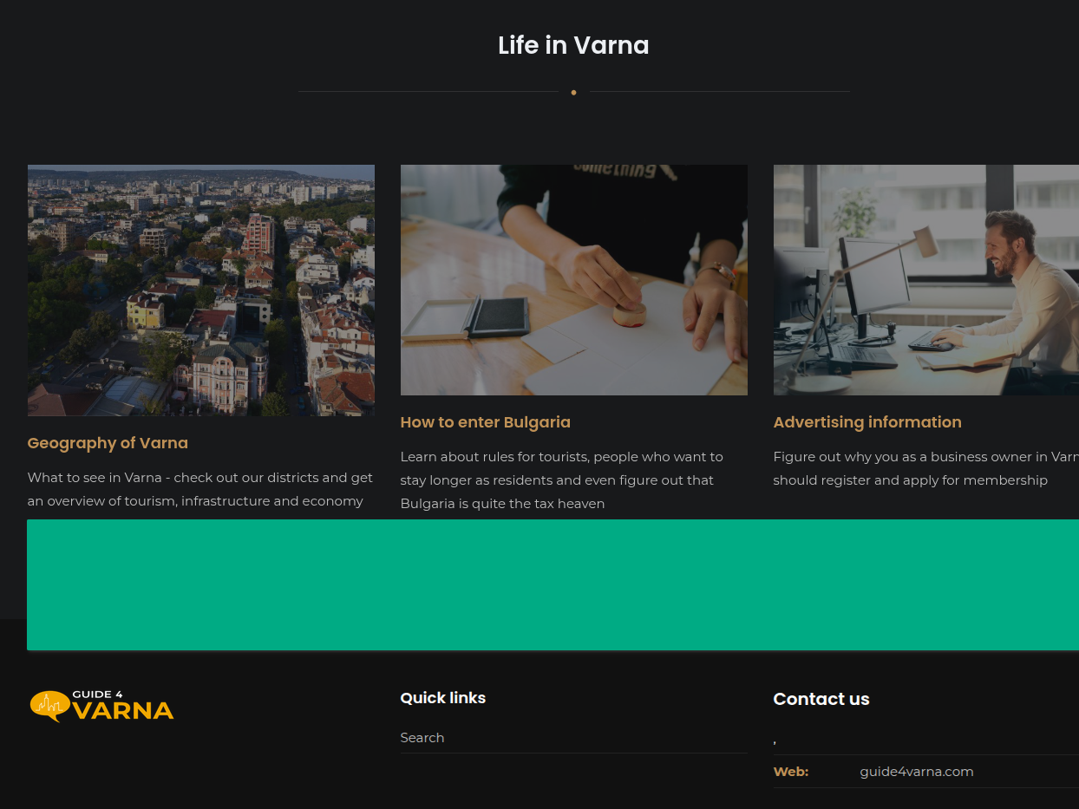Click the VARNA logo wordmark in the footer

pyautogui.click(x=123, y=711)
